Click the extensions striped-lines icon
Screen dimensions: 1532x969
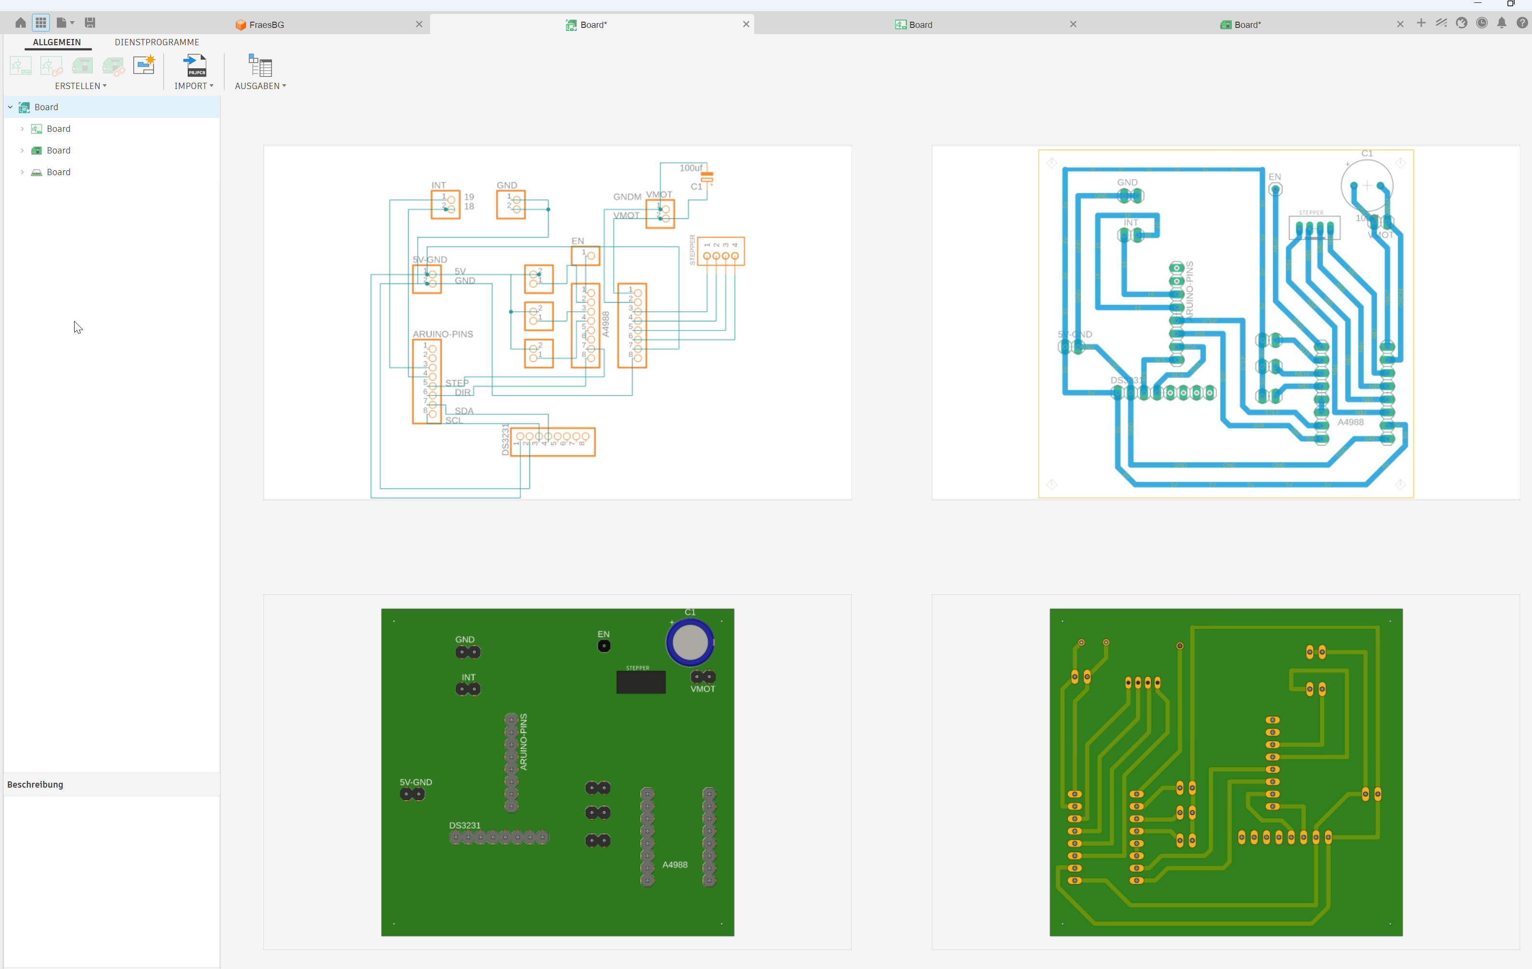1441,23
